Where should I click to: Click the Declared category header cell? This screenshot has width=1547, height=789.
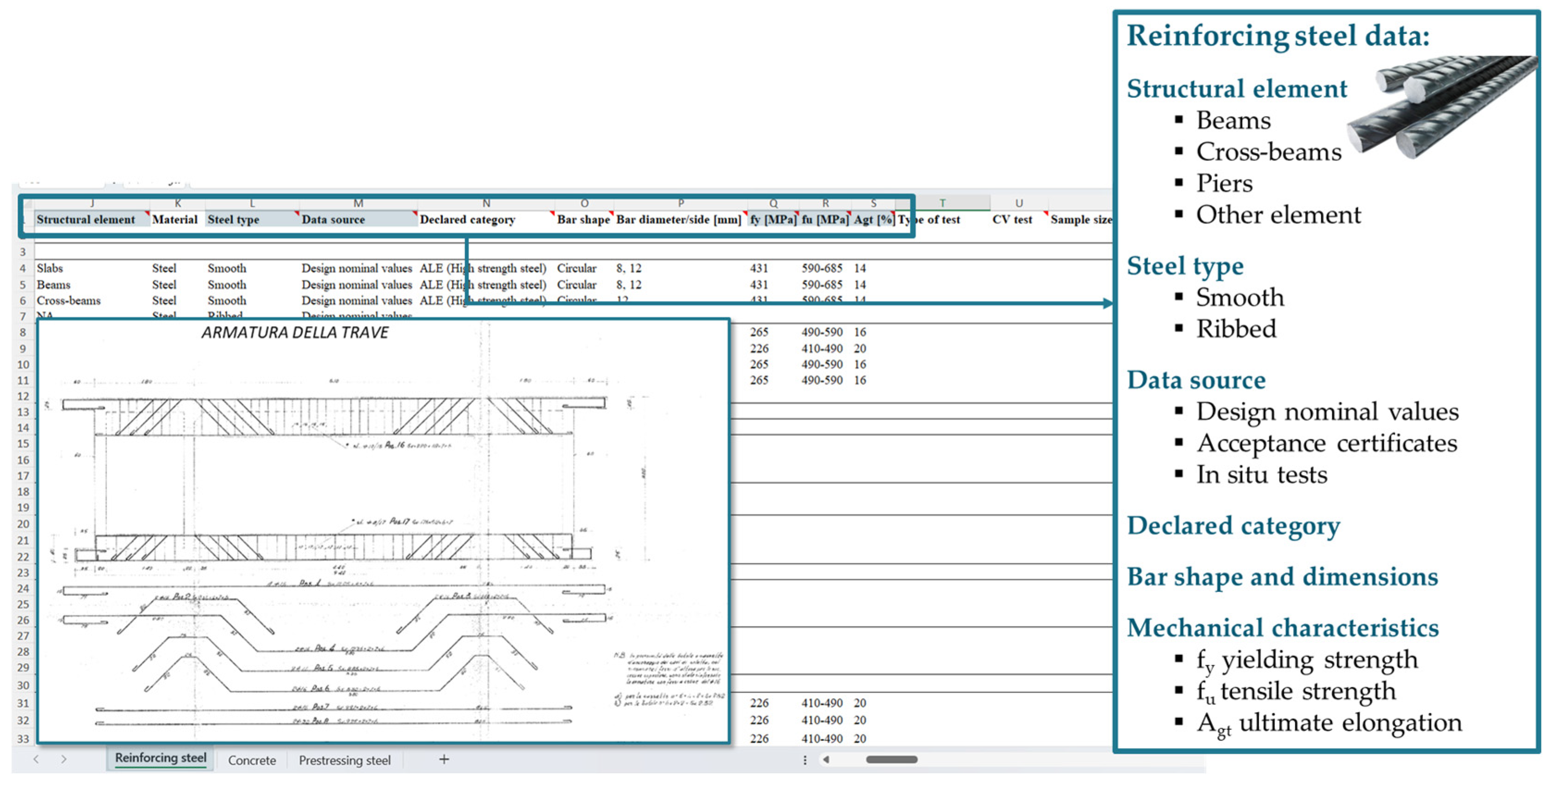coord(467,220)
